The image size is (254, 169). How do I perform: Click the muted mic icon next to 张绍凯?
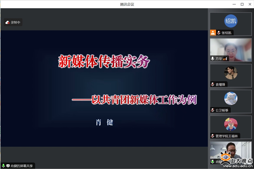coord(218,33)
